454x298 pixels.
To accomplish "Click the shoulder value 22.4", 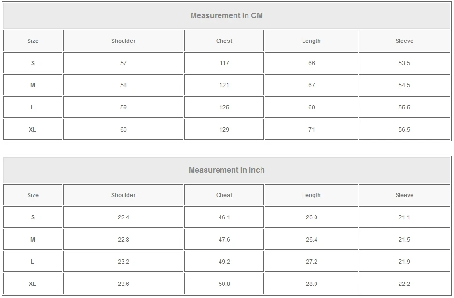I will [x=124, y=217].
